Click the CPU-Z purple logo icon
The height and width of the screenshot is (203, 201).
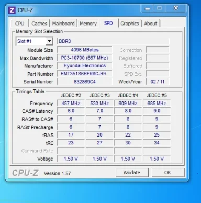click(12, 10)
